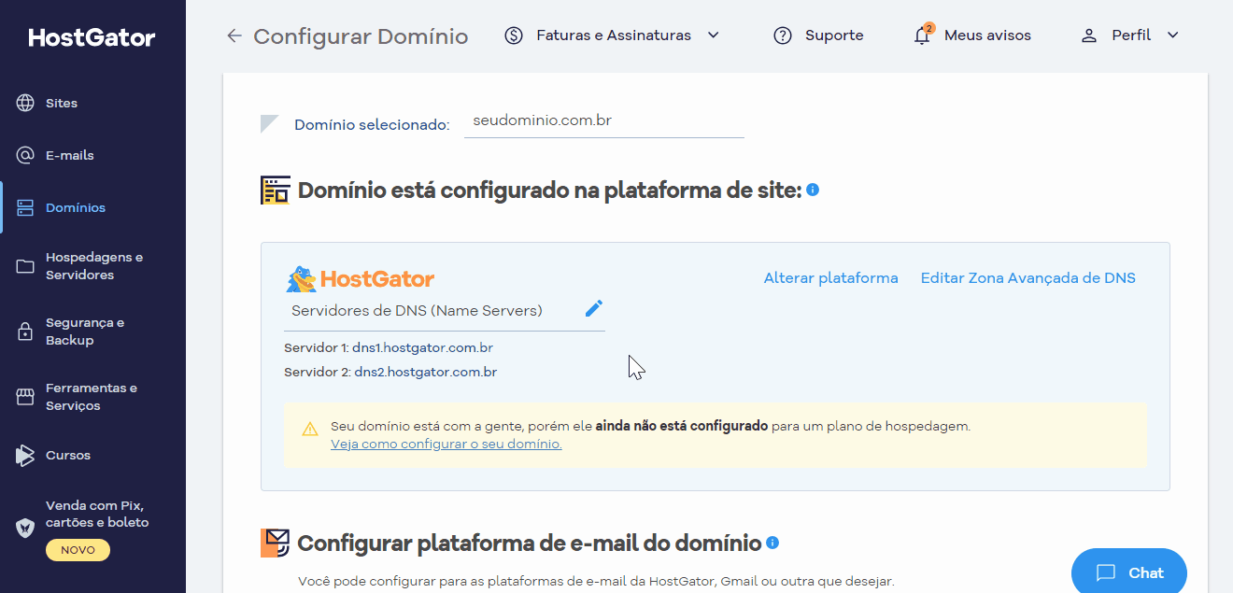Click info icon beside plataforma de e-mail heading

coord(772,543)
